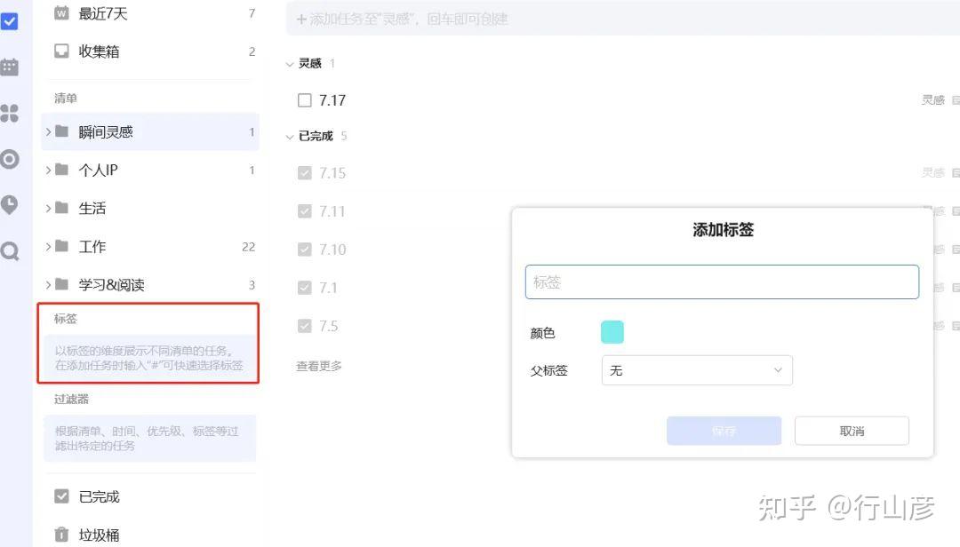Pick the cyan tag color swatch
The image size is (960, 547).
coord(612,332)
